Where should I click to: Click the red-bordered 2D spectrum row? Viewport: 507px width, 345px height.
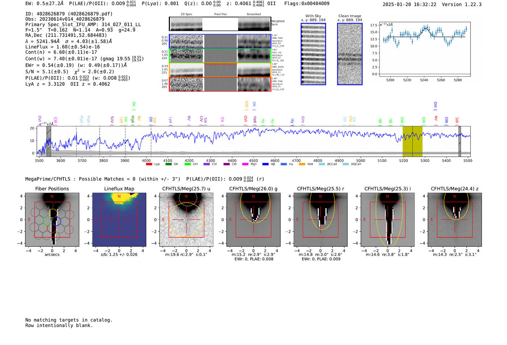pos(220,84)
